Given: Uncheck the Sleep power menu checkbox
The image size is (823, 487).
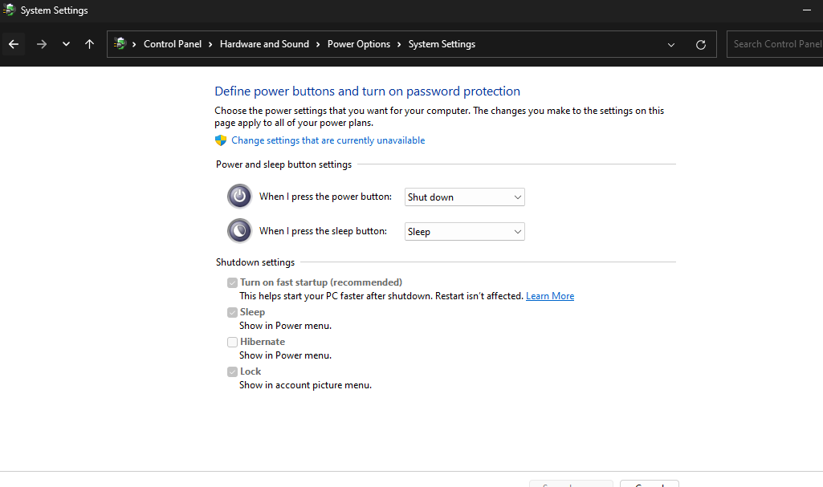Looking at the screenshot, I should (232, 312).
